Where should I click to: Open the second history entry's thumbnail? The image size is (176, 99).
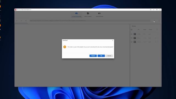pos(135,38)
